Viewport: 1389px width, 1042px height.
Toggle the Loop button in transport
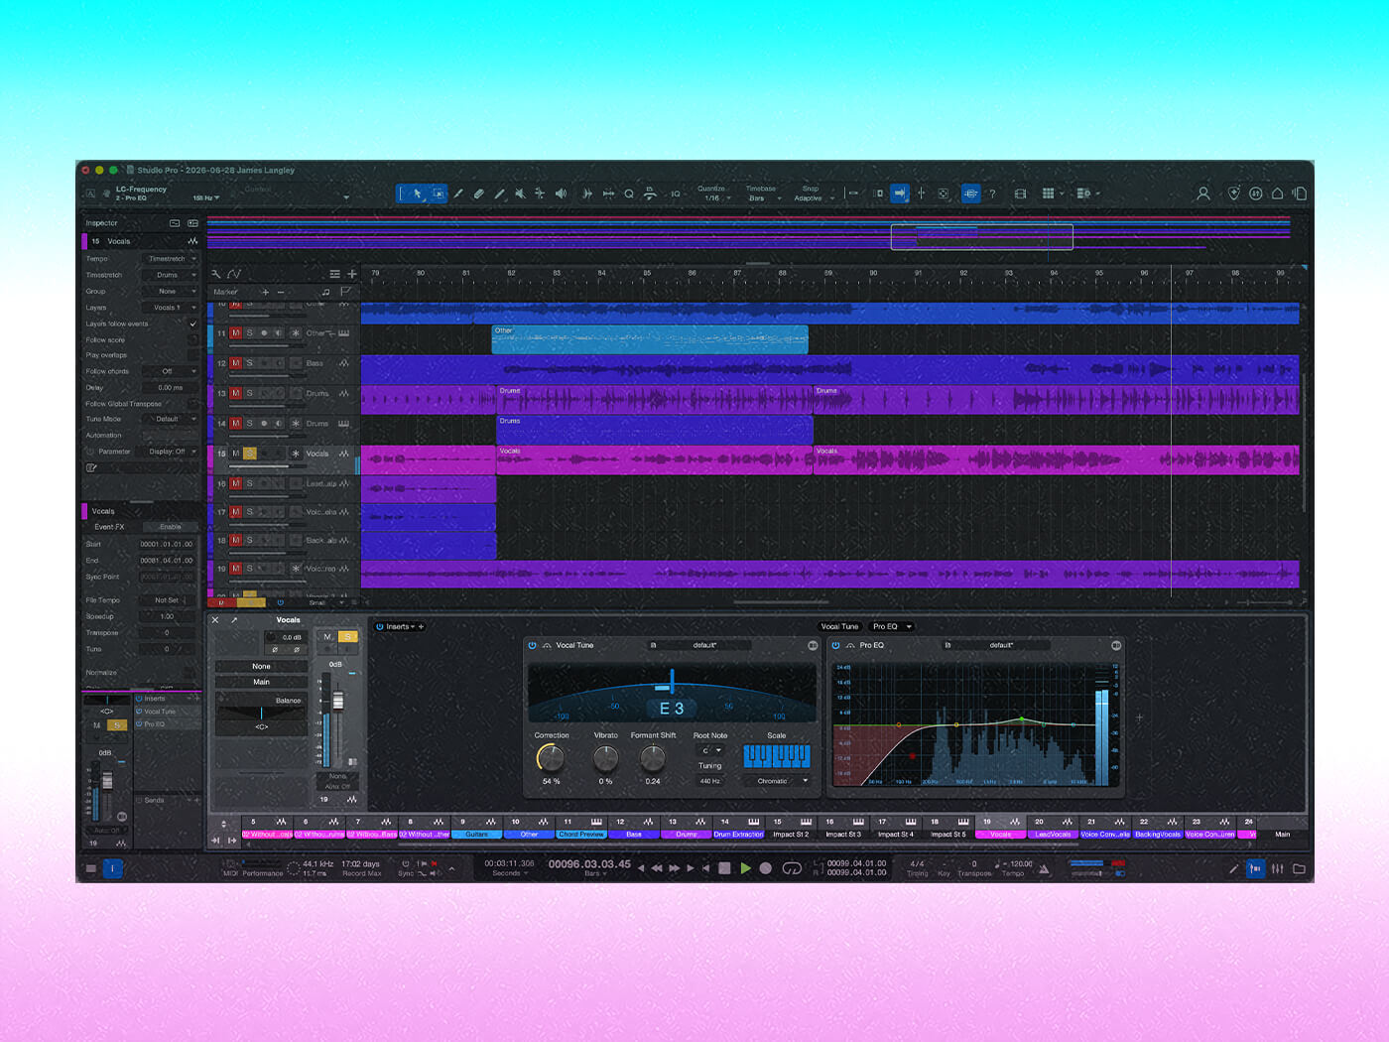pyautogui.click(x=792, y=868)
